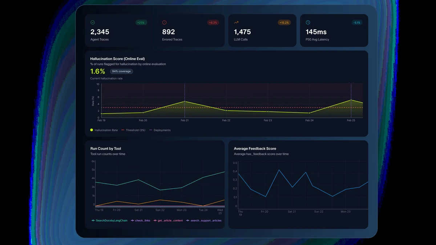Click the 892 Errored Traces value
The height and width of the screenshot is (245, 436).
169,32
